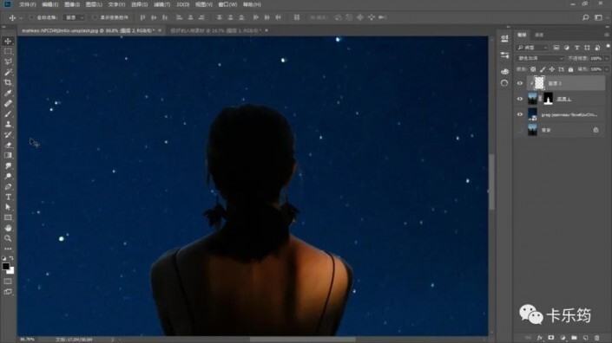The image size is (612, 343).
Task: Switch to the tab beside 图层 in panel
Action: tap(539, 35)
